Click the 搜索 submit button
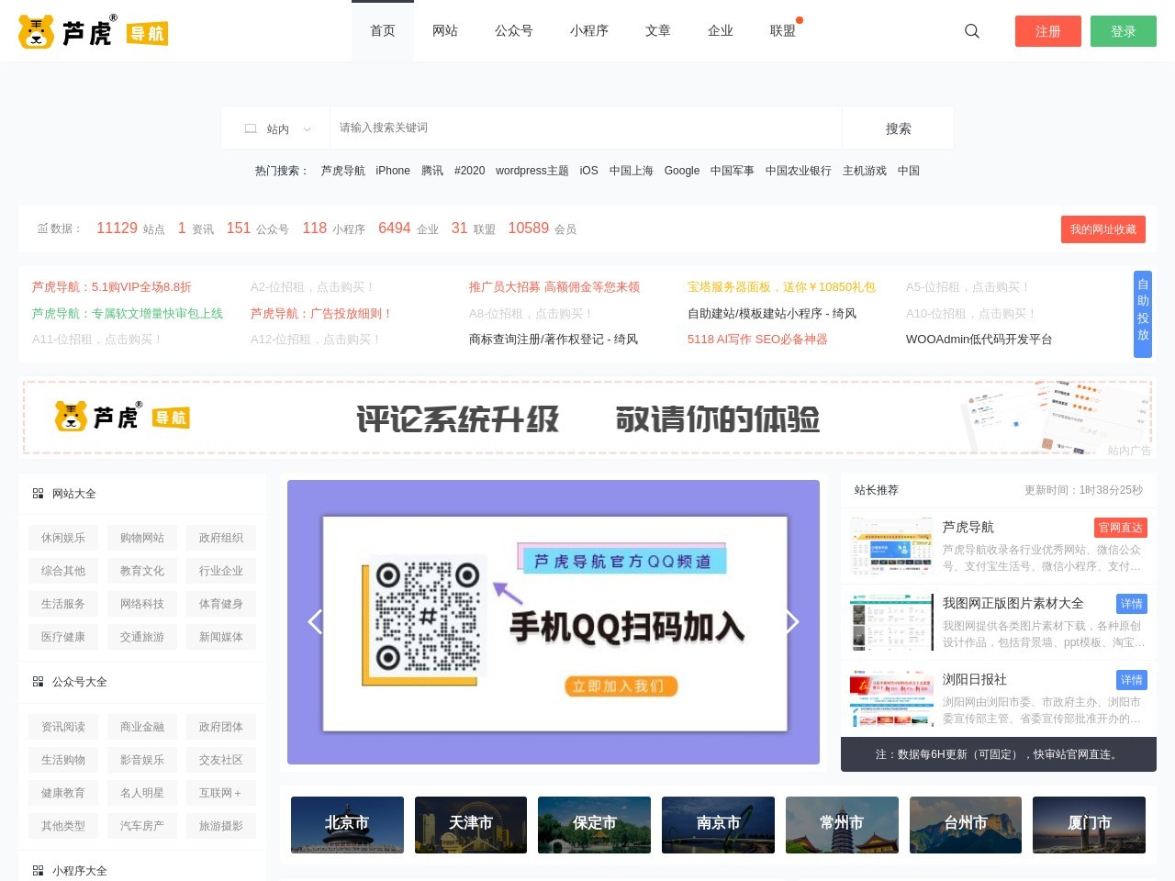 [898, 128]
